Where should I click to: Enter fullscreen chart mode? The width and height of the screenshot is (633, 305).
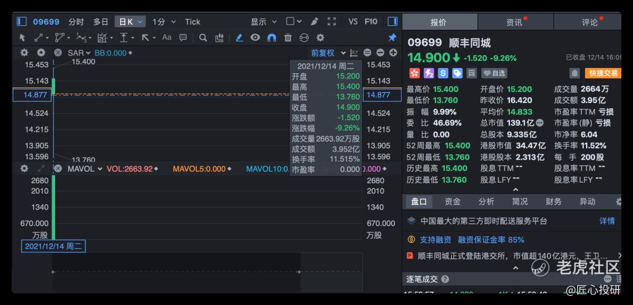(x=331, y=22)
